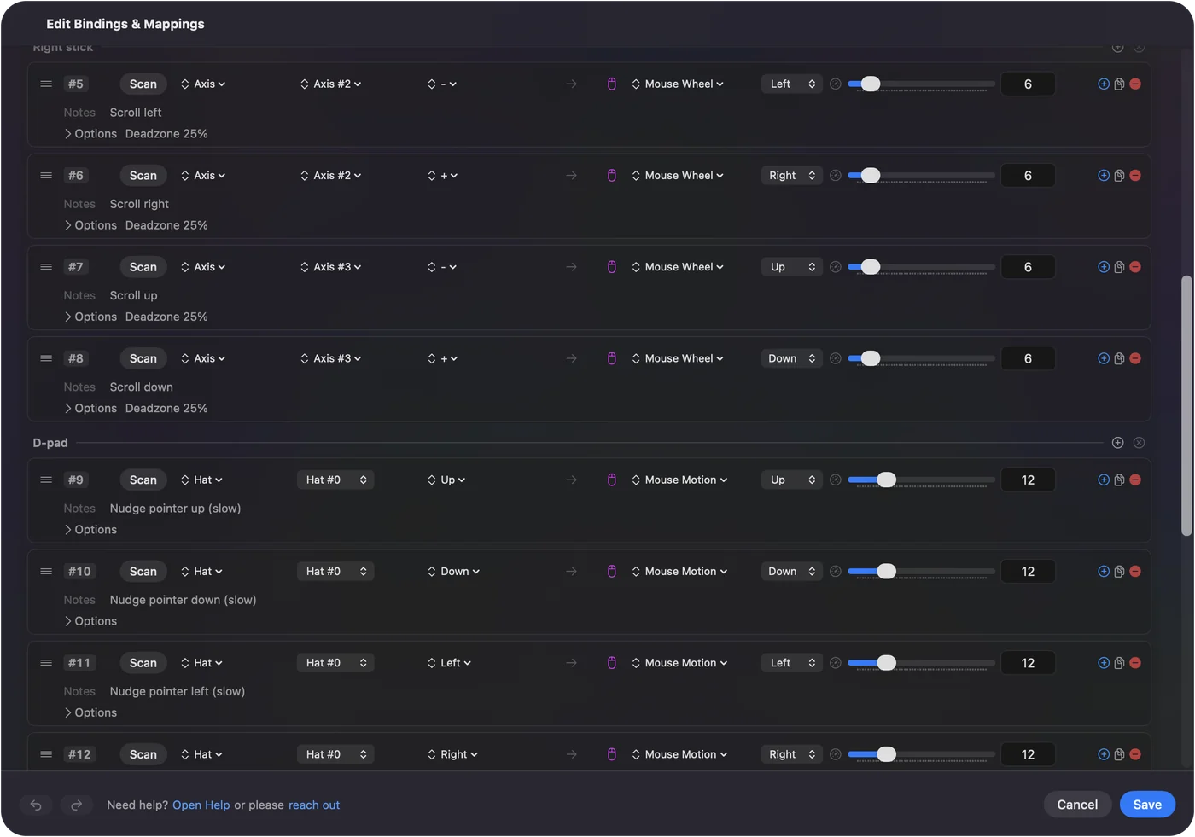This screenshot has height=837, width=1195.
Task: Expand Options for binding #5
Action: [90, 134]
